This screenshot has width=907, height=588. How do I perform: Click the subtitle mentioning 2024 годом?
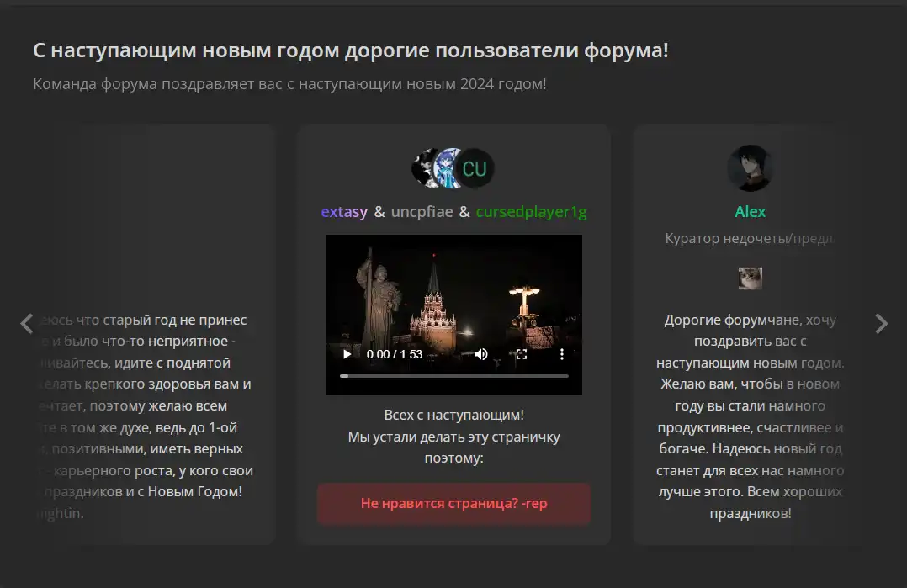pyautogui.click(x=289, y=84)
